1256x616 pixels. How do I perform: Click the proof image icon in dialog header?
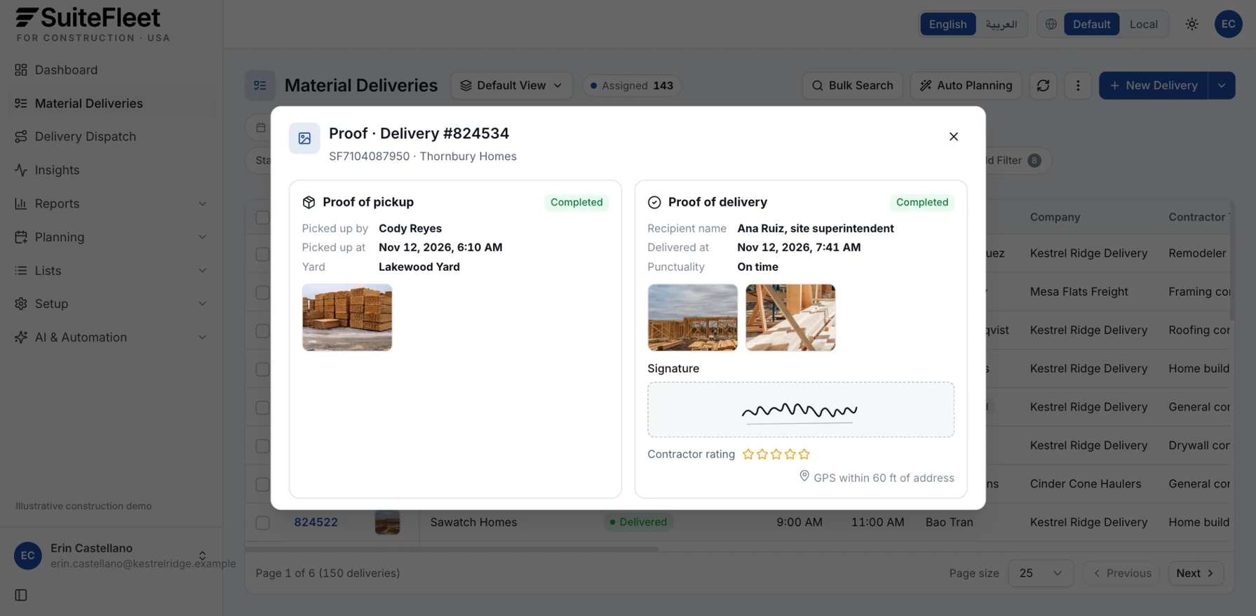click(304, 138)
